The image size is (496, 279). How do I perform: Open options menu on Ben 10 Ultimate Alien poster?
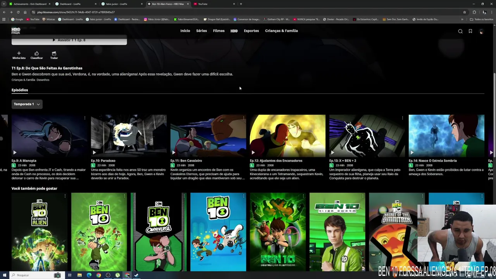(65, 196)
